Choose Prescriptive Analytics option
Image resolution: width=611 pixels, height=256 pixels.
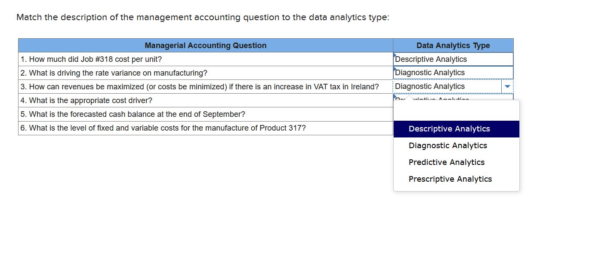(x=450, y=179)
